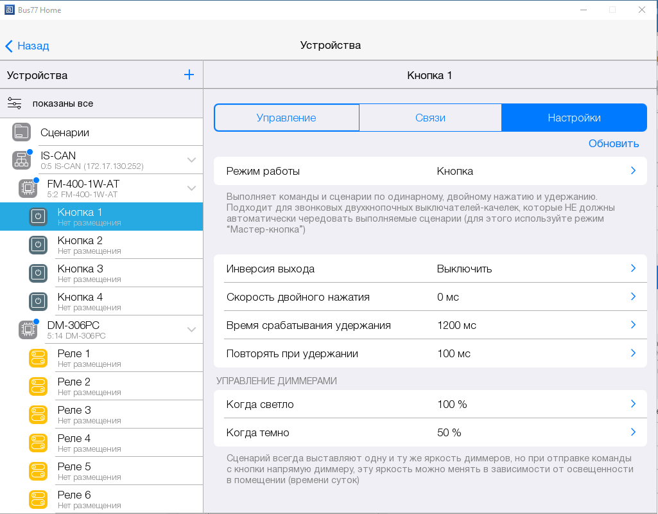Click the yellow relay icon of Реле 3

pos(38,414)
